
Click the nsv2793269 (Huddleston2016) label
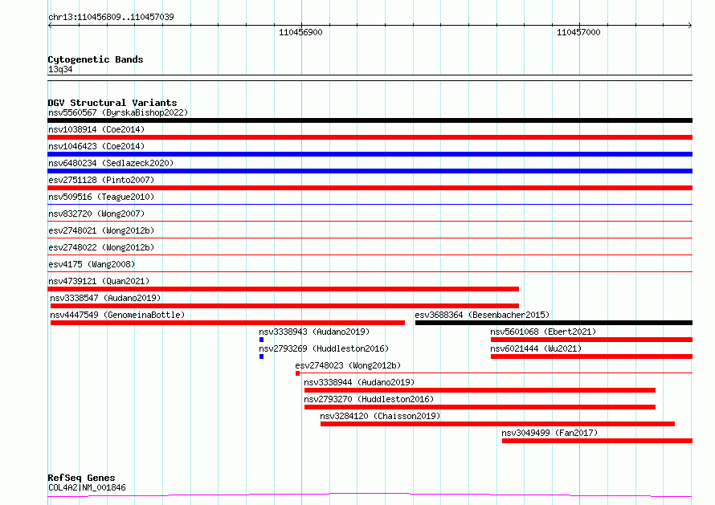tap(324, 348)
